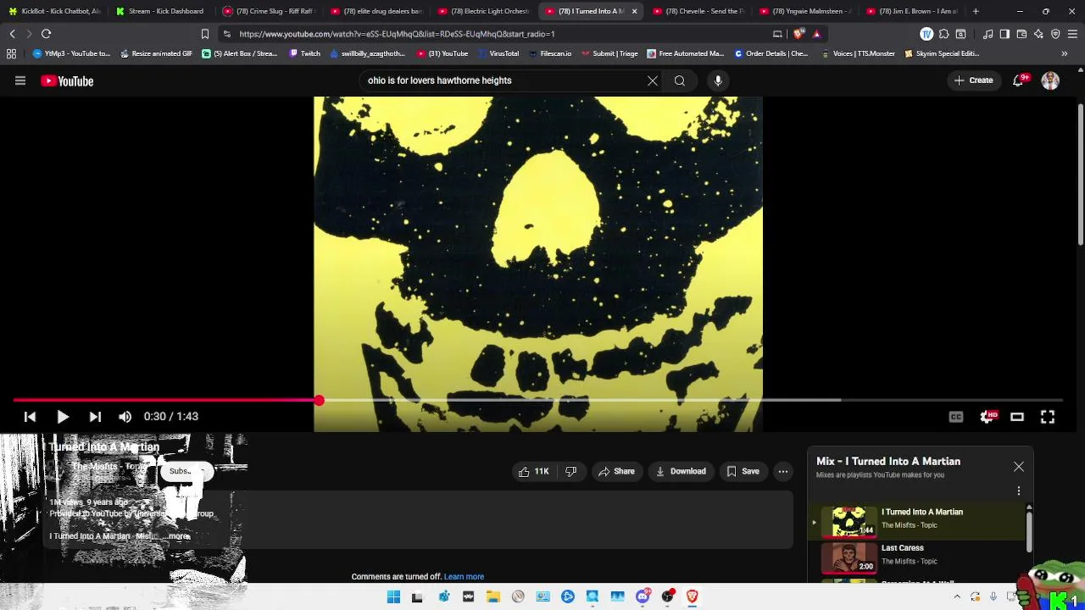1085x610 pixels.
Task: Open the YouTube guide hamburger menu
Action: pyautogui.click(x=20, y=80)
